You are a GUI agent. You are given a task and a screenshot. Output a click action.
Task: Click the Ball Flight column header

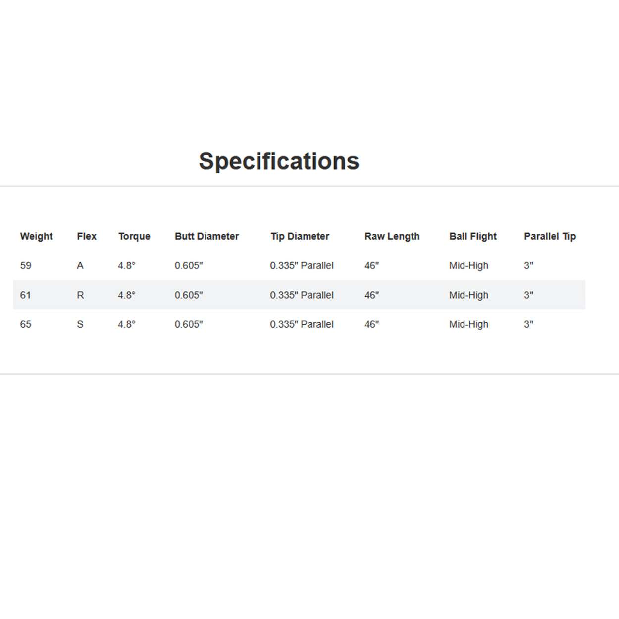[472, 236]
